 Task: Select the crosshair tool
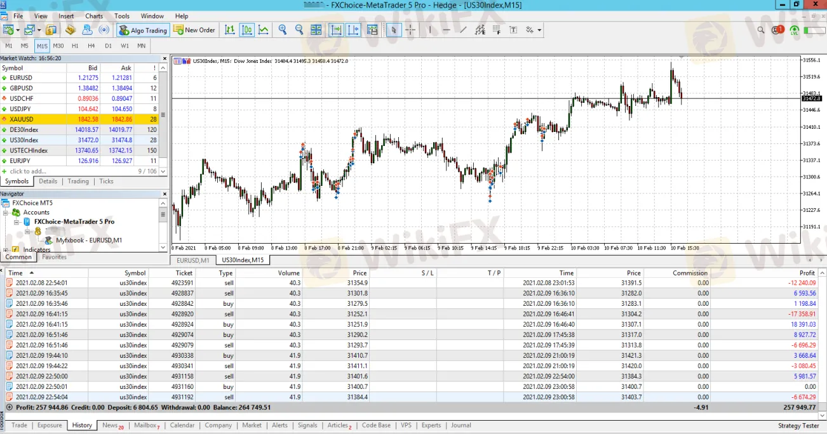pyautogui.click(x=411, y=30)
